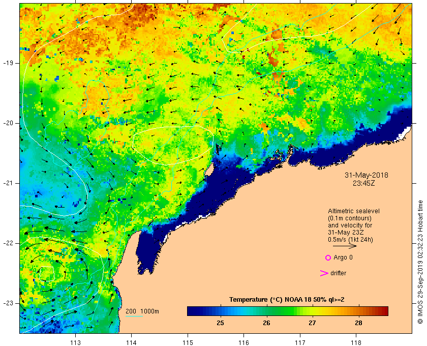427x346 pixels.
Task: Click the latitude axis label -21
Action: click(x=8, y=183)
